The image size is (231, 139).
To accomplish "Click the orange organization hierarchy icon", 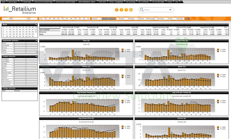I will 131,10.
